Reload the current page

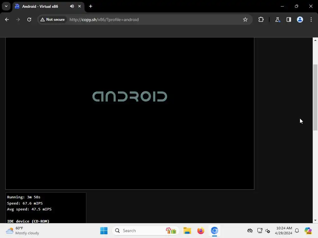(29, 20)
